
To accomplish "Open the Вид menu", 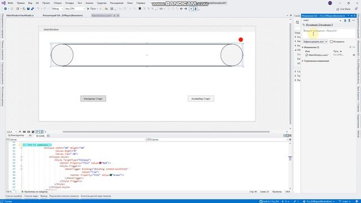I will [x=30, y=3].
